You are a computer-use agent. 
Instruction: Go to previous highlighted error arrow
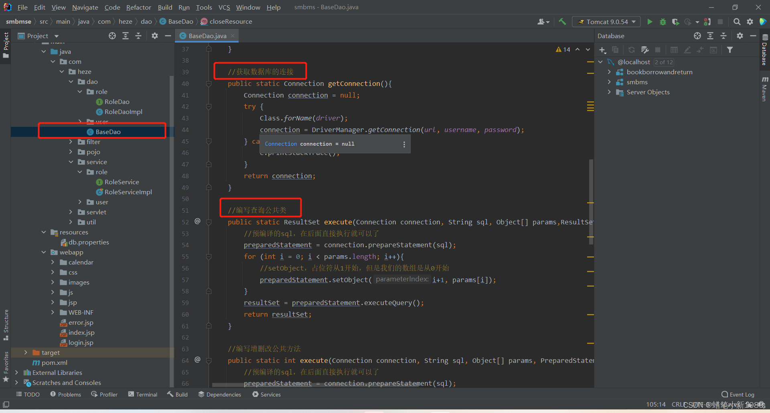(x=577, y=49)
